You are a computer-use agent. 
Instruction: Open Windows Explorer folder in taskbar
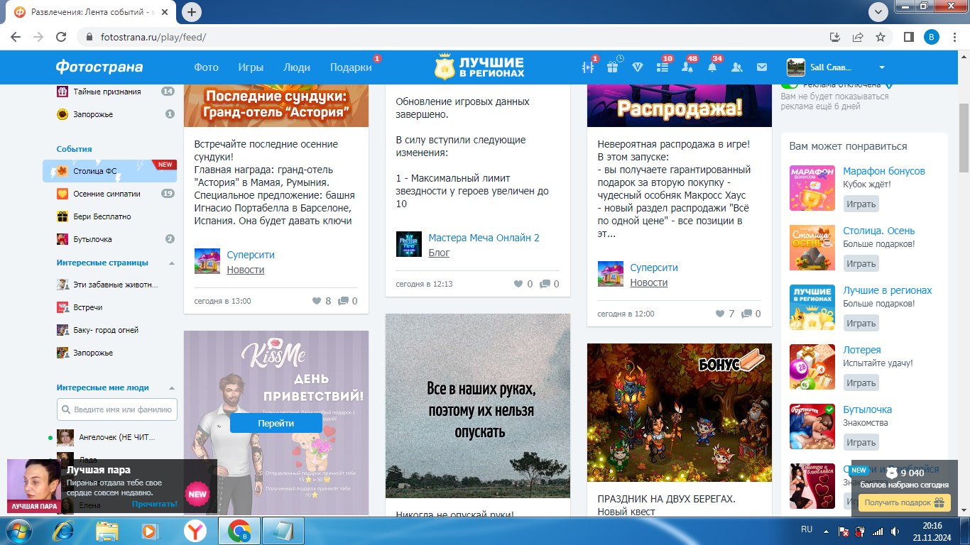point(107,531)
